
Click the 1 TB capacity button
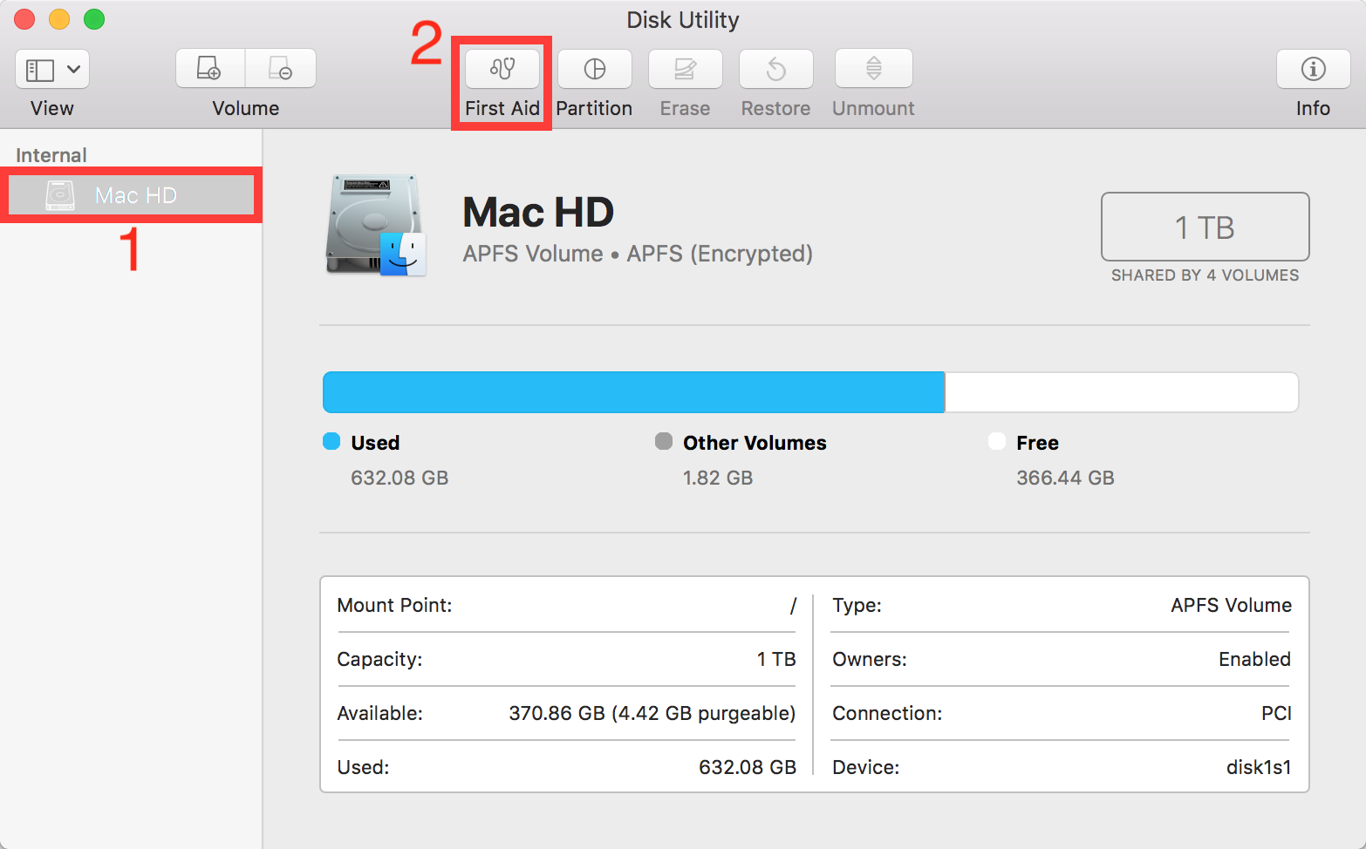pos(1205,227)
